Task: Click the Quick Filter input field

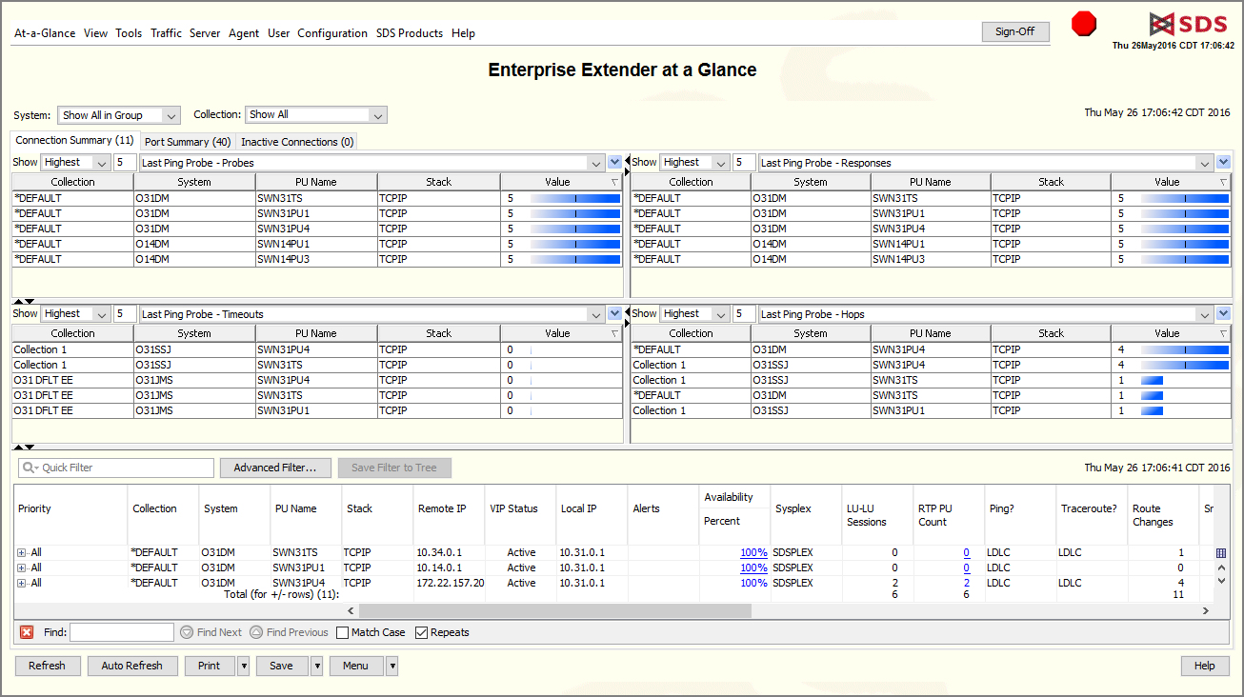Action: (116, 468)
